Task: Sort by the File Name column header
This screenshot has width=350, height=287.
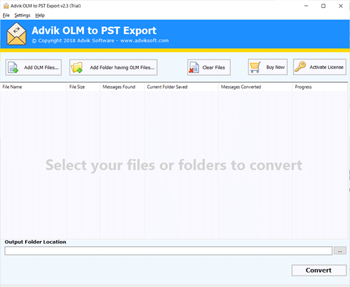Action: 33,87
